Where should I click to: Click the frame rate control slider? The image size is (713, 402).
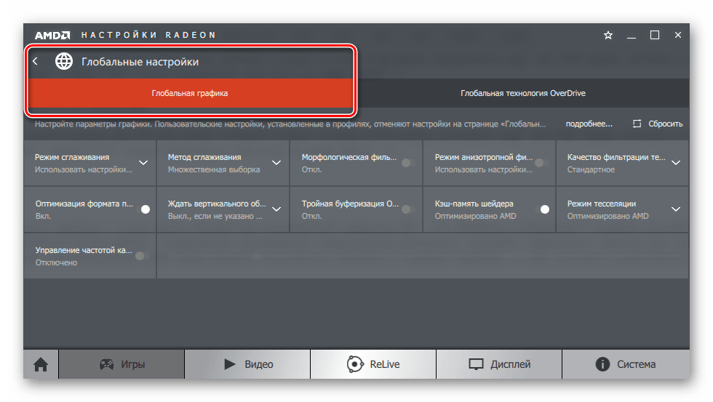423,256
